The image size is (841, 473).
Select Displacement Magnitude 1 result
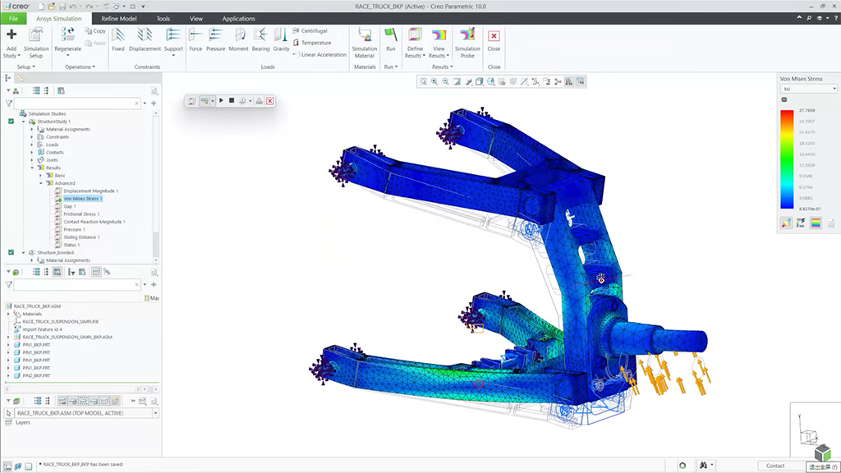click(90, 191)
